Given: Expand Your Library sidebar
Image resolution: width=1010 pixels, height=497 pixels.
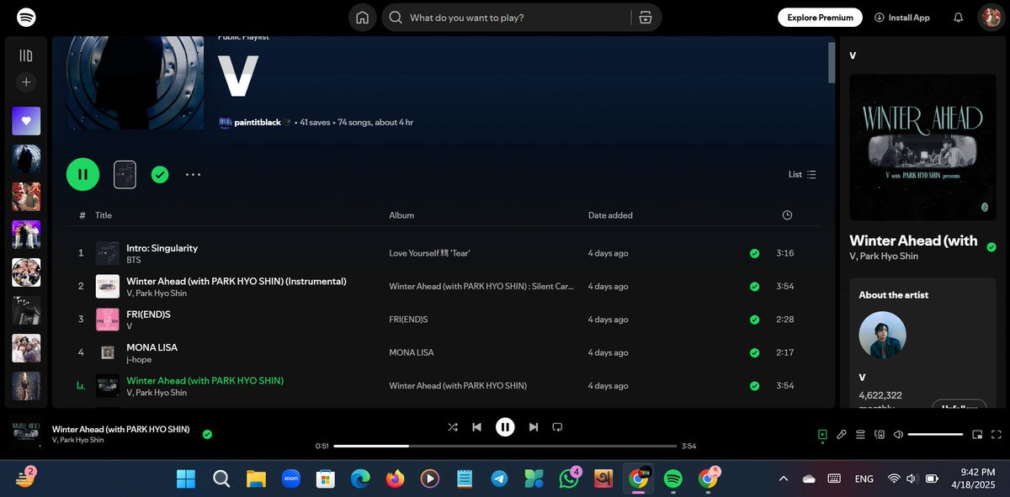Looking at the screenshot, I should (26, 56).
